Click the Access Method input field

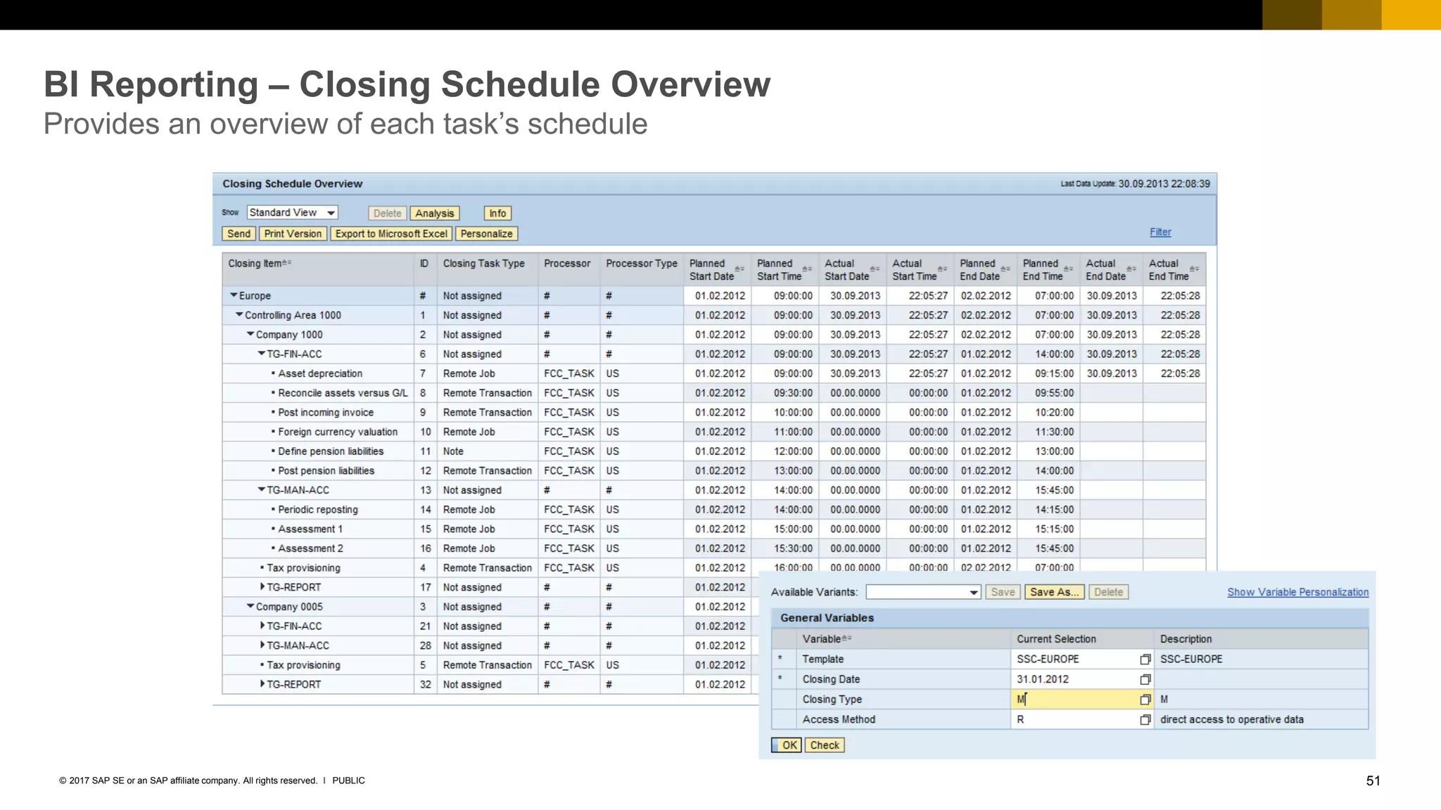tap(1074, 719)
